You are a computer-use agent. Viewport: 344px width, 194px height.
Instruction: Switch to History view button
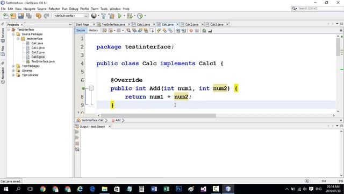(x=93, y=31)
